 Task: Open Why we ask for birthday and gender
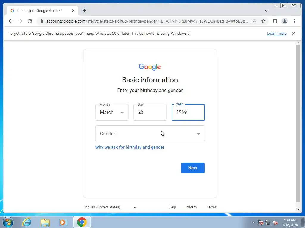[130, 147]
